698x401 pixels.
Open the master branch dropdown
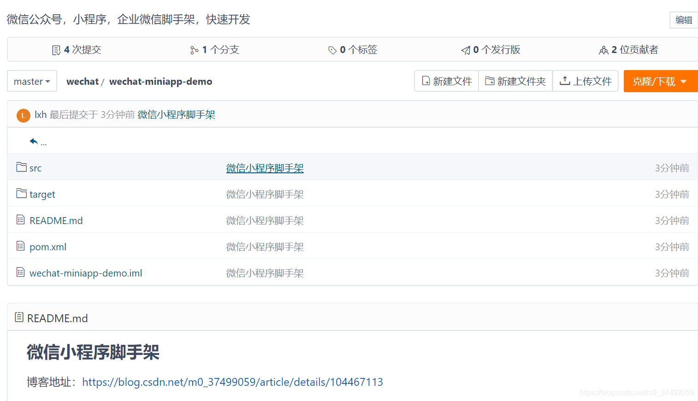pos(32,81)
